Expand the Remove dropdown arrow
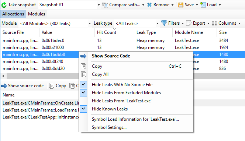 coord(173,5)
